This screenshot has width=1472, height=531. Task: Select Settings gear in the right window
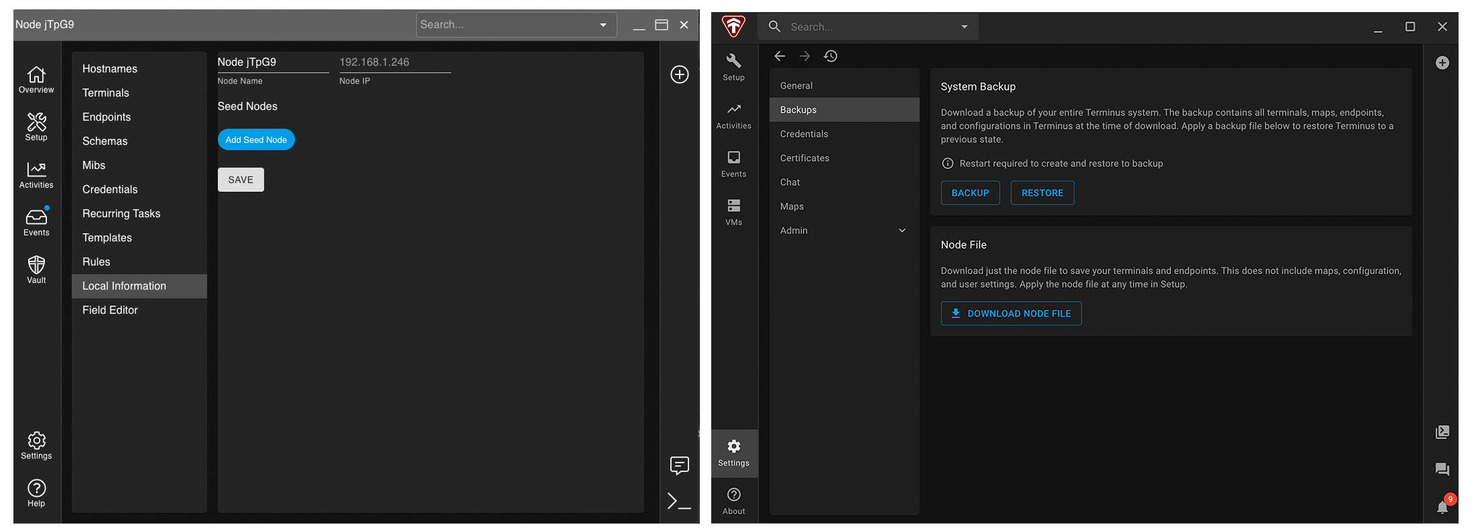(734, 453)
